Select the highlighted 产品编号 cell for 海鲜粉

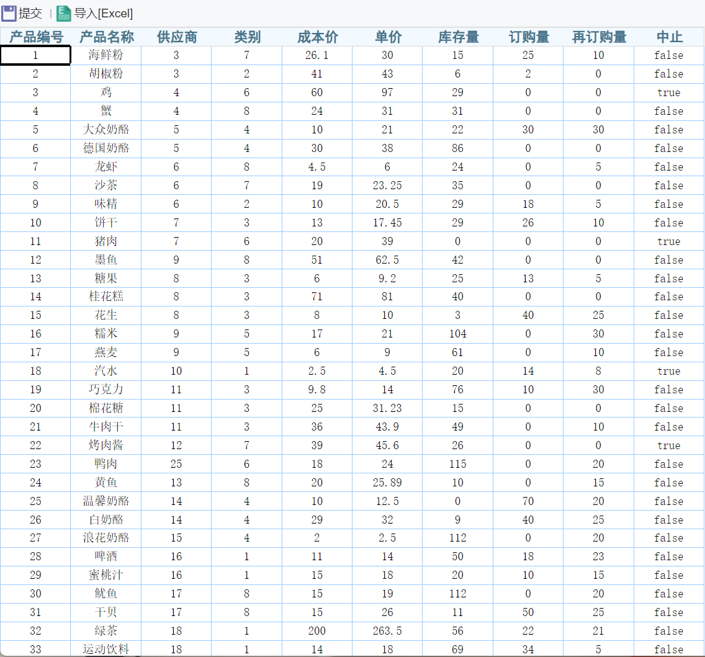click(x=35, y=55)
